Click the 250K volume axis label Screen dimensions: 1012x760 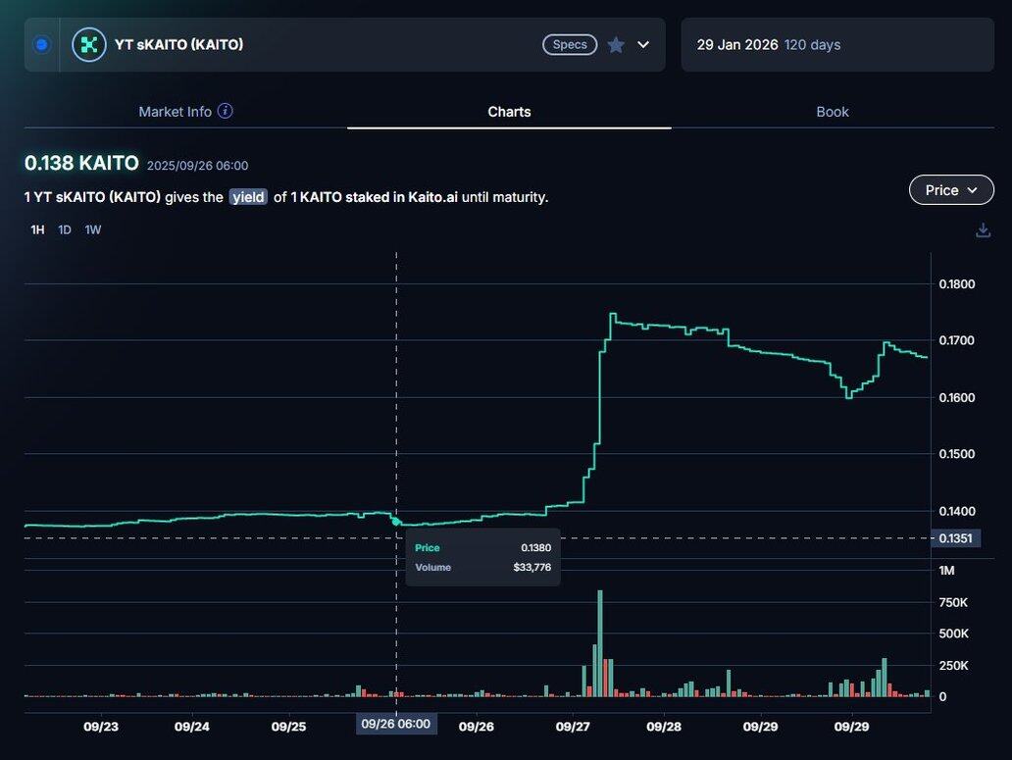point(954,665)
